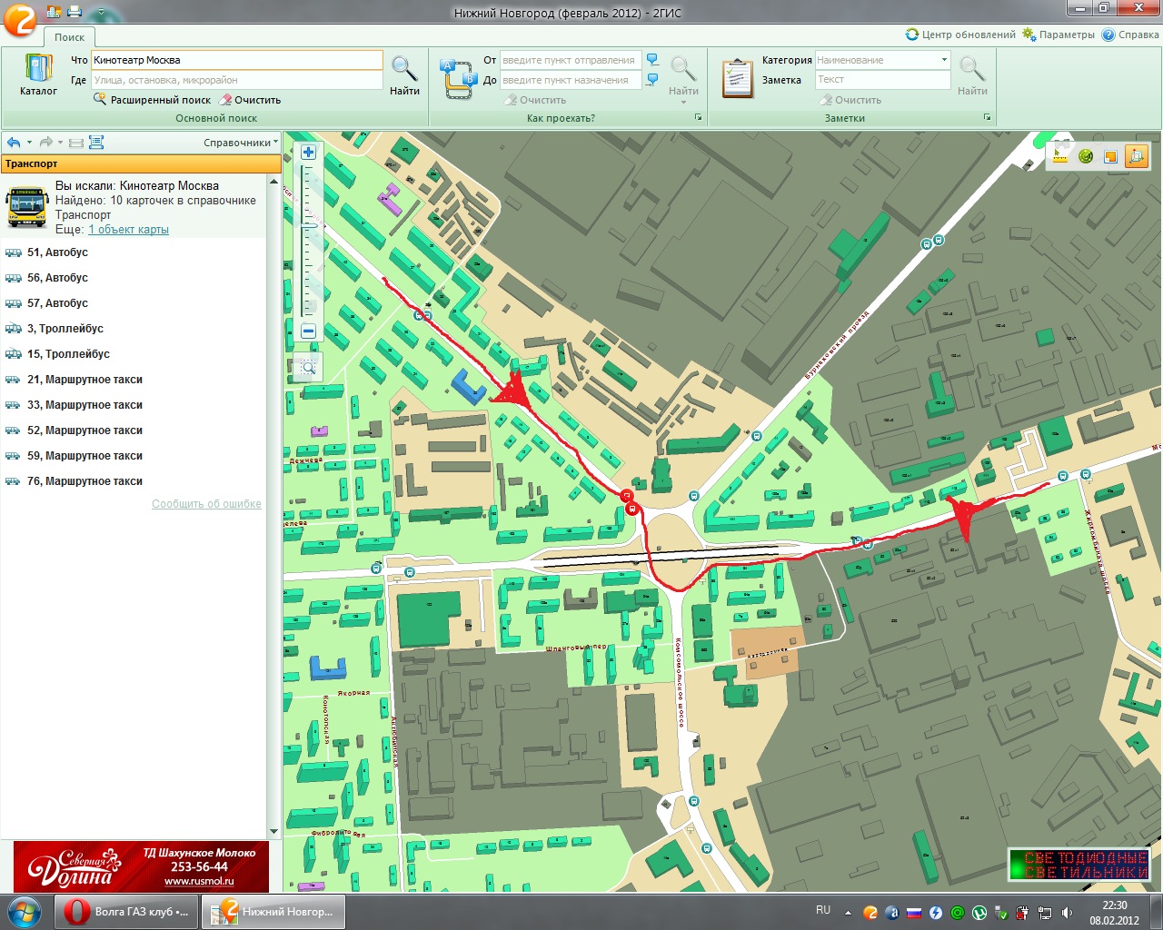Pick destination point on map icon
Image resolution: width=1163 pixels, height=930 pixels.
coord(652,80)
